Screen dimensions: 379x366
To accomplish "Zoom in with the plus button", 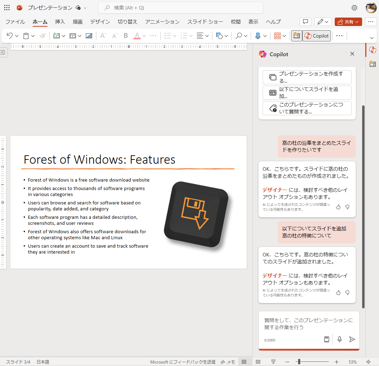I will point(336,362).
